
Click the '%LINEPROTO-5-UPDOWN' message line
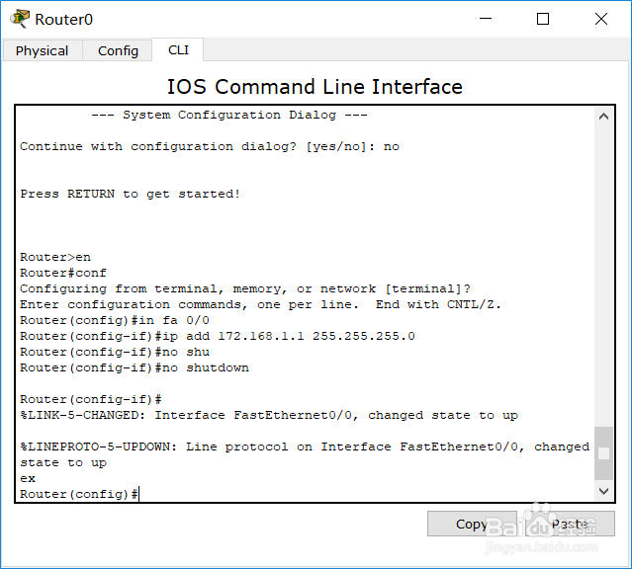(305, 454)
